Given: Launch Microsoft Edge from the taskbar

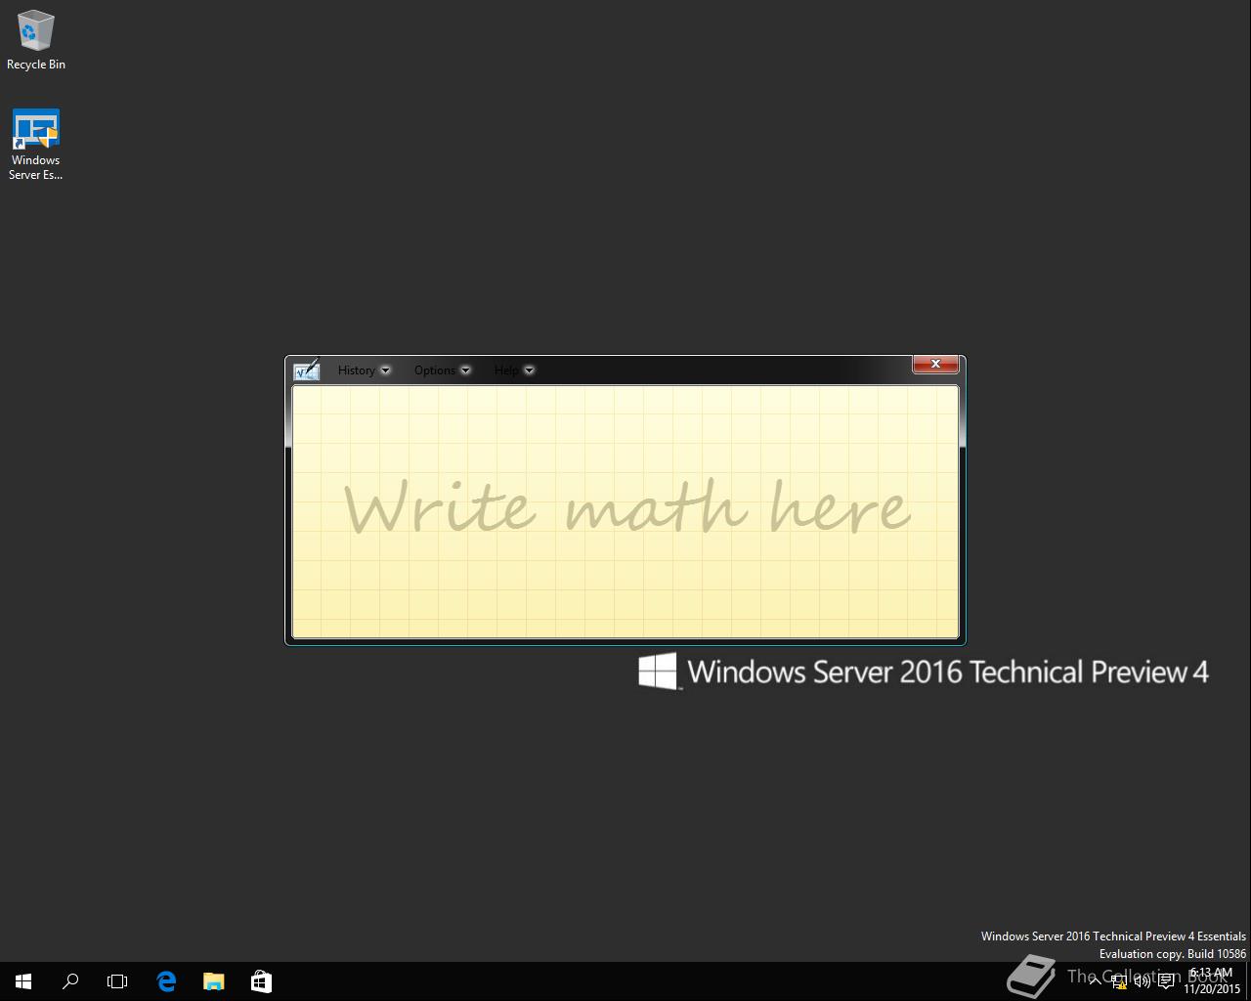Looking at the screenshot, I should 166,981.
